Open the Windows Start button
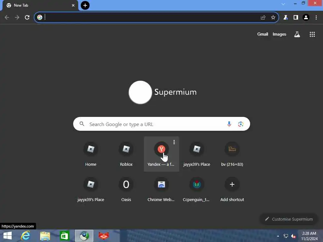Viewport: 323px width, 242px height. click(8, 236)
